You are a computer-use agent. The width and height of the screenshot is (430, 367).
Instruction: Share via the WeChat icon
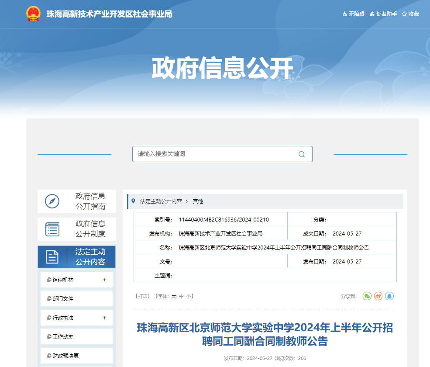point(367,296)
